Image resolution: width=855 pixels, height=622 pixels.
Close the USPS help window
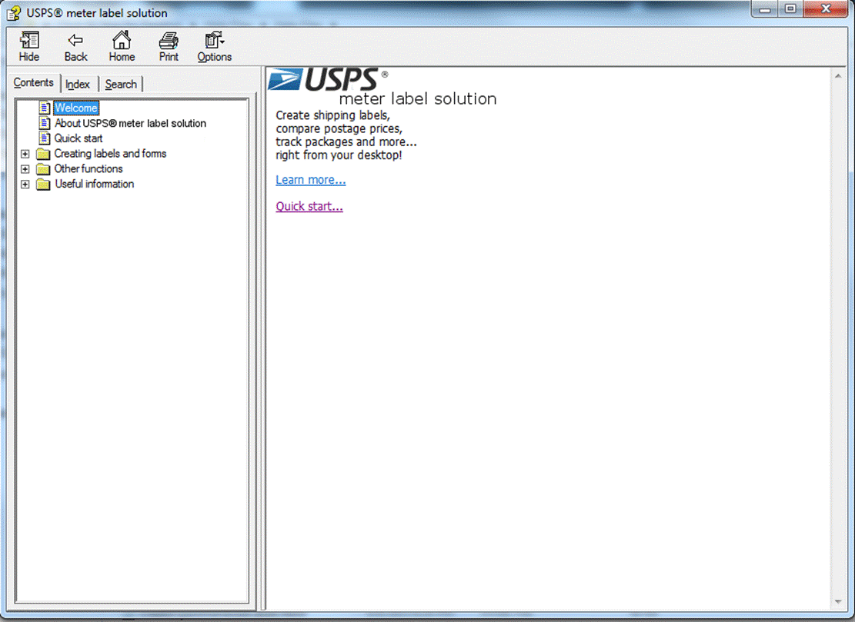(x=826, y=9)
